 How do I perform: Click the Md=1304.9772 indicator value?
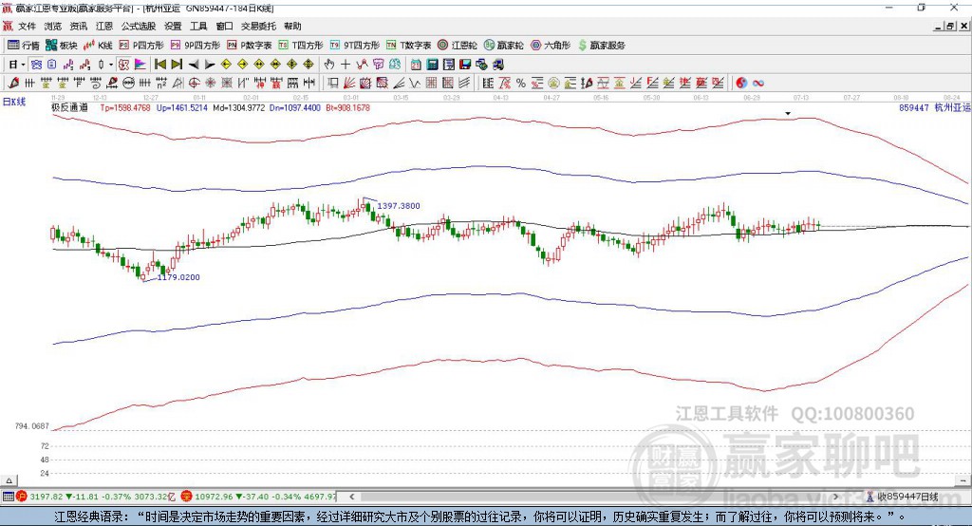[238, 108]
